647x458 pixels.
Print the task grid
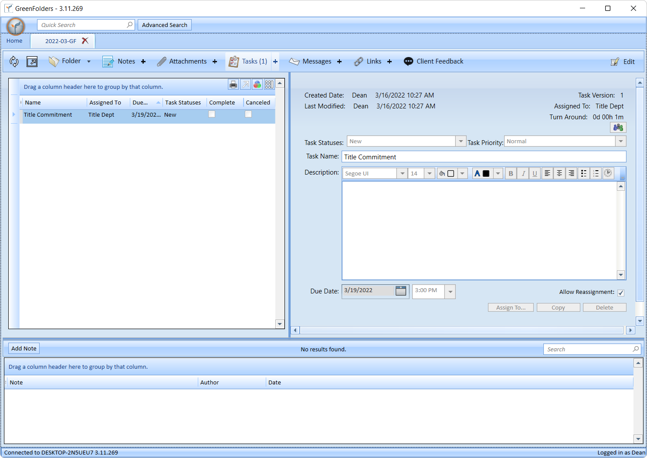234,84
